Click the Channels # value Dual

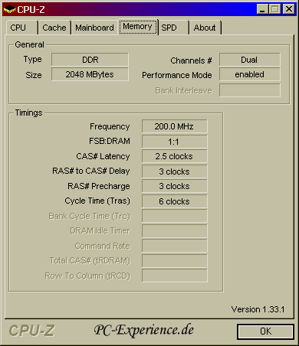[250, 60]
